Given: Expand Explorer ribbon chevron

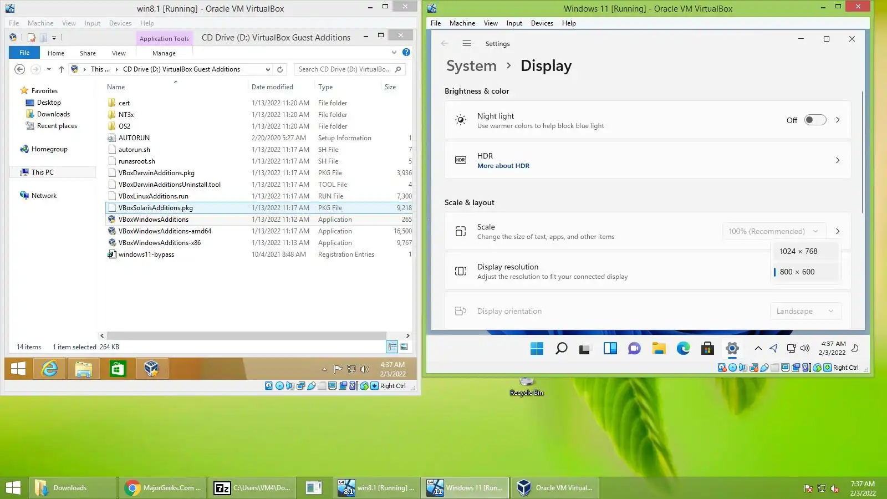Looking at the screenshot, I should (x=394, y=53).
